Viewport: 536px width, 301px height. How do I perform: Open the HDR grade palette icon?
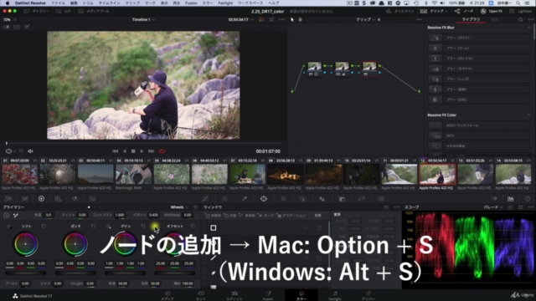tap(58, 199)
